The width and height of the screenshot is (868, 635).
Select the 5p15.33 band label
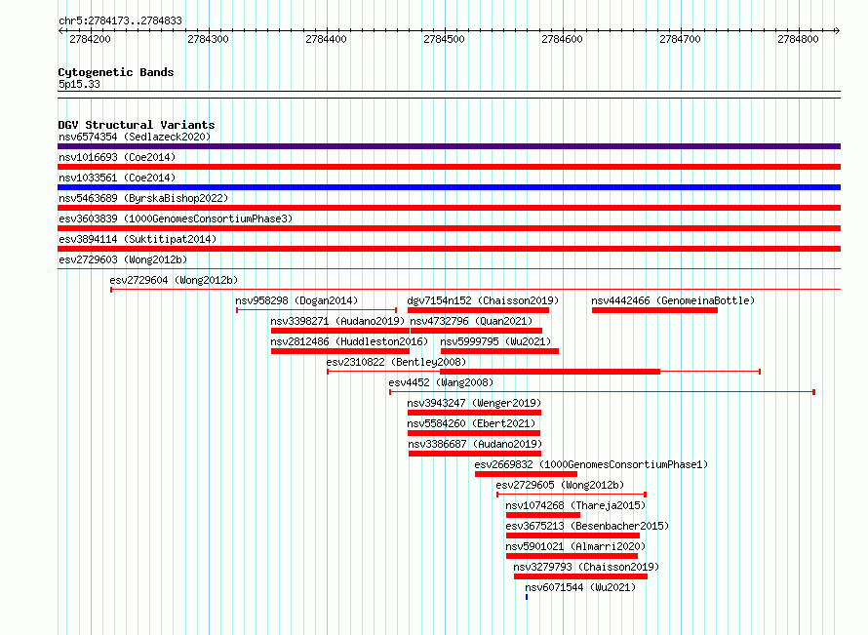(x=79, y=84)
